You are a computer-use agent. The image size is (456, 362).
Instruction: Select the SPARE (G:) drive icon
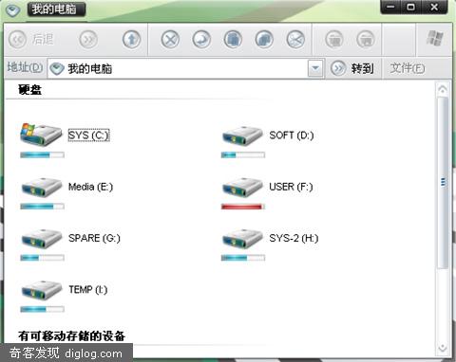coord(42,239)
